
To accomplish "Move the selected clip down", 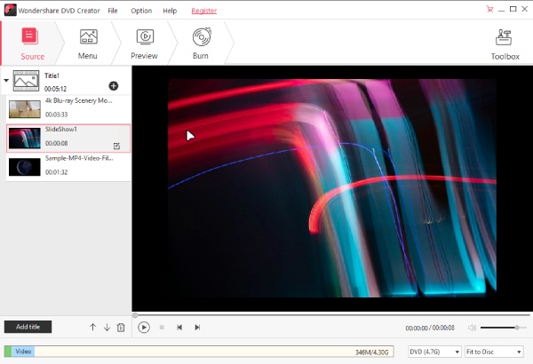I will [x=107, y=327].
